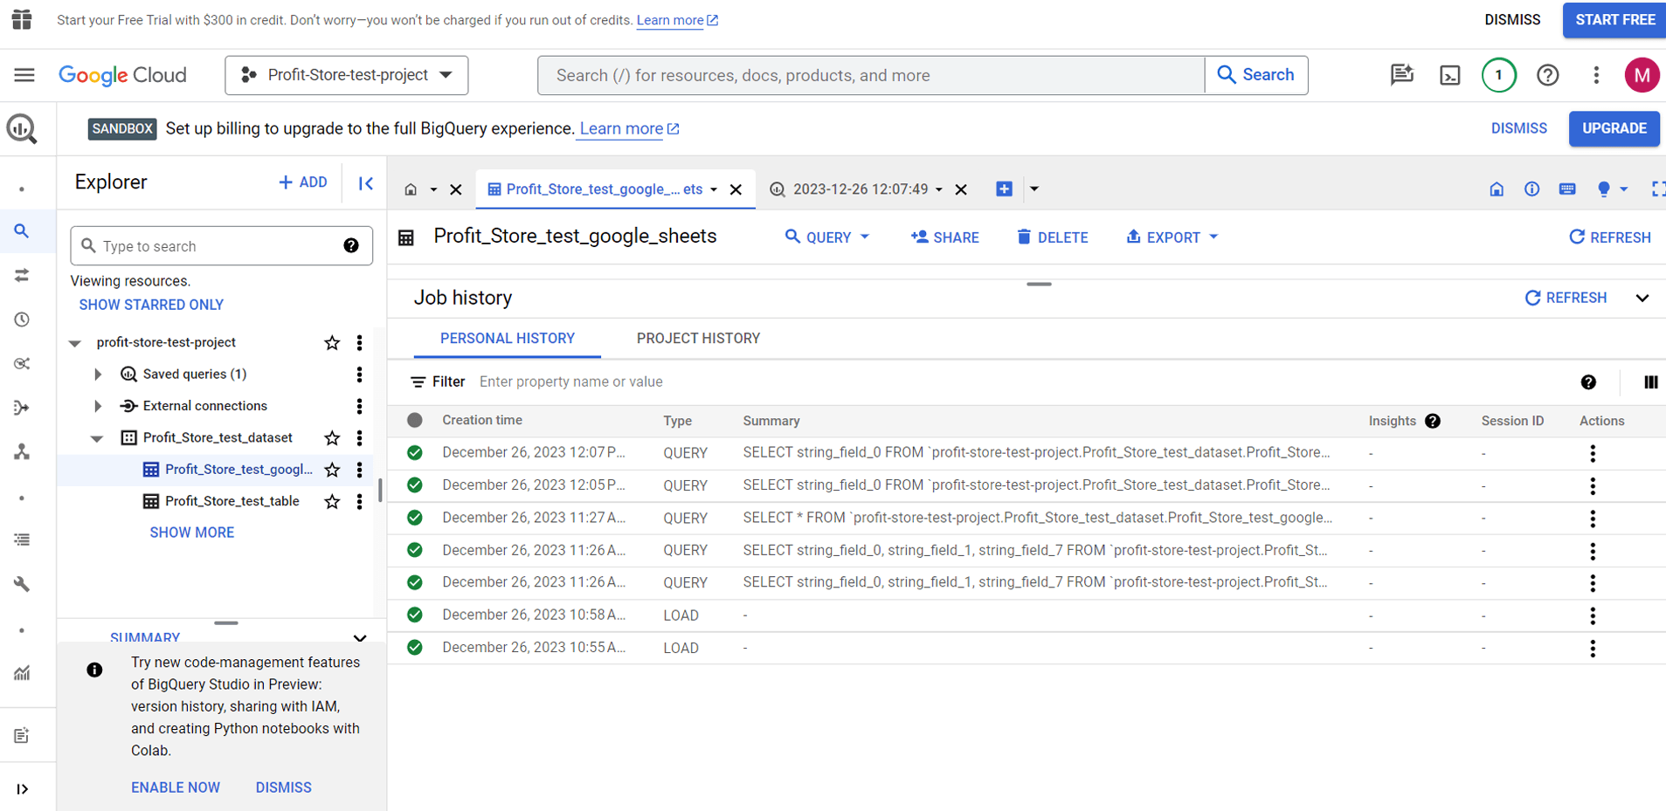This screenshot has height=811, width=1666.
Task: Click the info icon at top right of the workspace
Action: [1531, 189]
